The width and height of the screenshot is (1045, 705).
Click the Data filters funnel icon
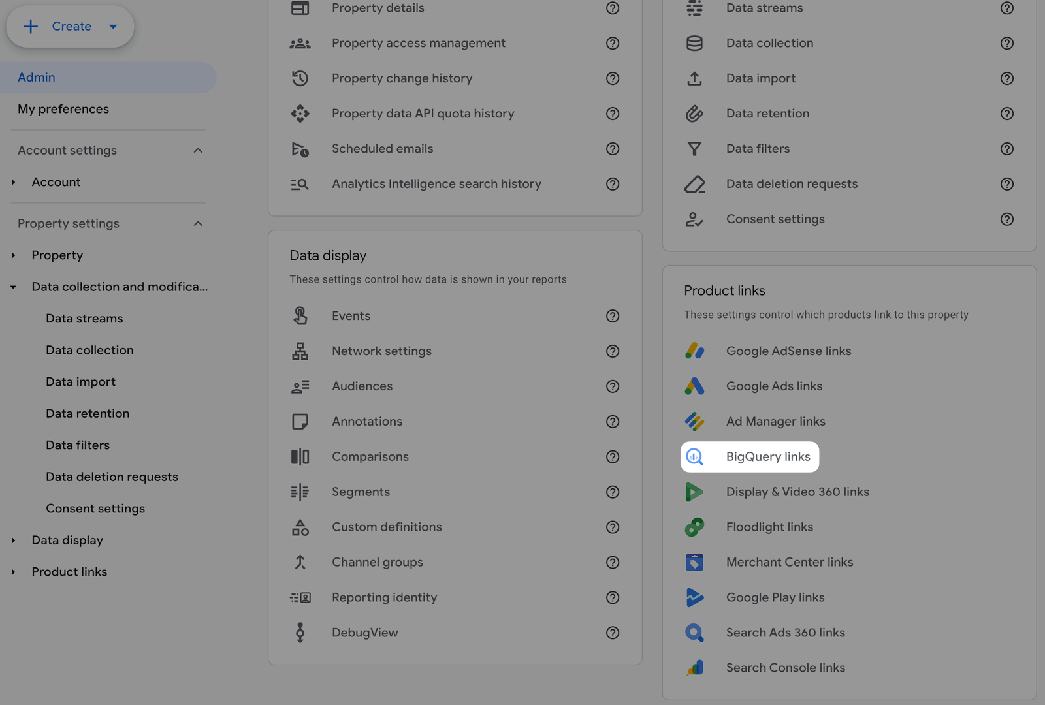coord(694,149)
